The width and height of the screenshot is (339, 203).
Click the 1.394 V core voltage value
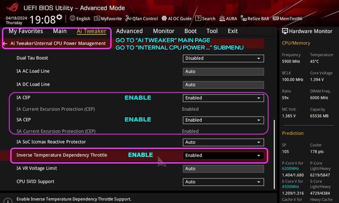pyautogui.click(x=317, y=80)
